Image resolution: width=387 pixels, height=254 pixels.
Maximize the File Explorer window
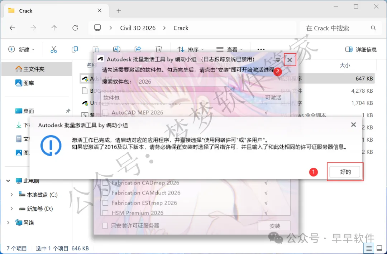pyautogui.click(x=356, y=6)
